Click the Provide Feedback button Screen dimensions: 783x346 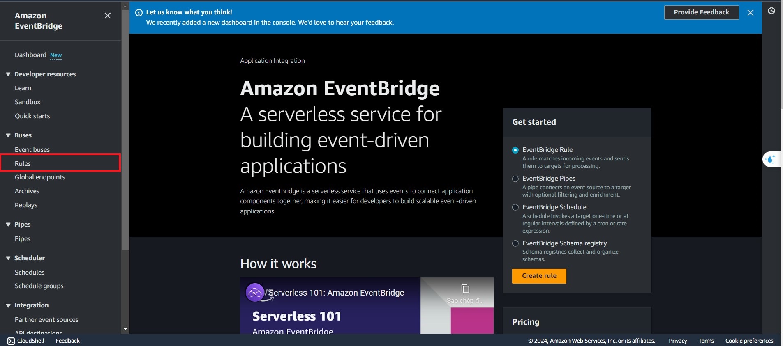pos(701,12)
